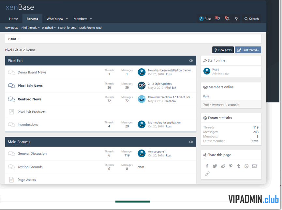Click the dark New posts button

223,50
